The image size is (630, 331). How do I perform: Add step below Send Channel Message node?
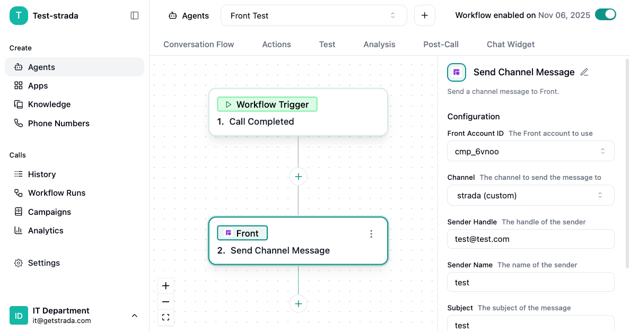(298, 304)
